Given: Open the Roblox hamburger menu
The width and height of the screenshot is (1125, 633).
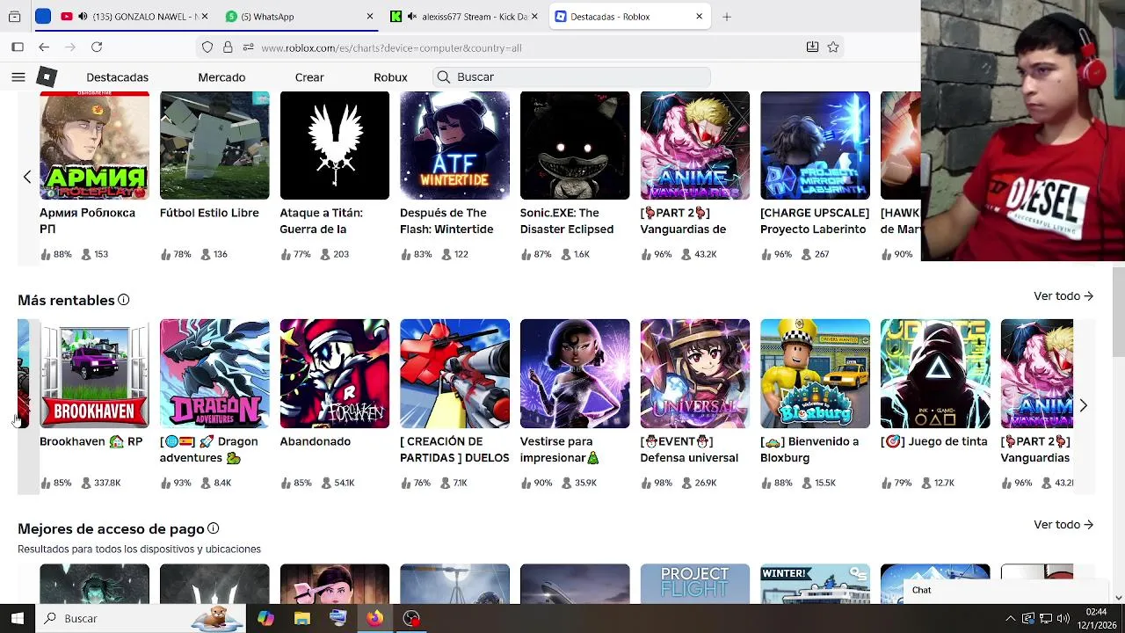Looking at the screenshot, I should [x=18, y=77].
